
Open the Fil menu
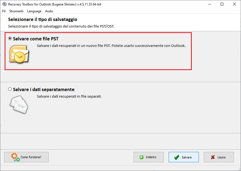(4, 11)
